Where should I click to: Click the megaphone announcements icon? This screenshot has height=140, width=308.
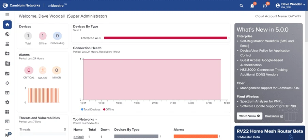8,135
